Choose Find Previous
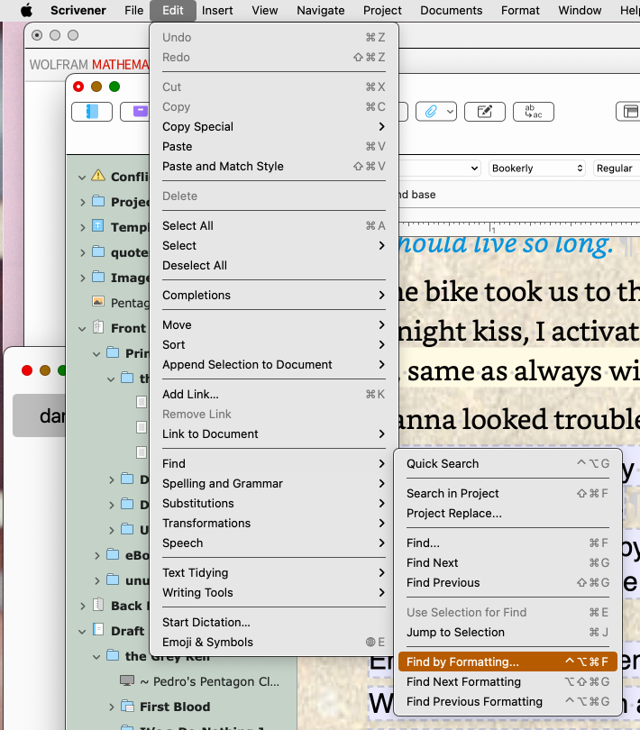Screen dimensions: 640x730 [507, 582]
